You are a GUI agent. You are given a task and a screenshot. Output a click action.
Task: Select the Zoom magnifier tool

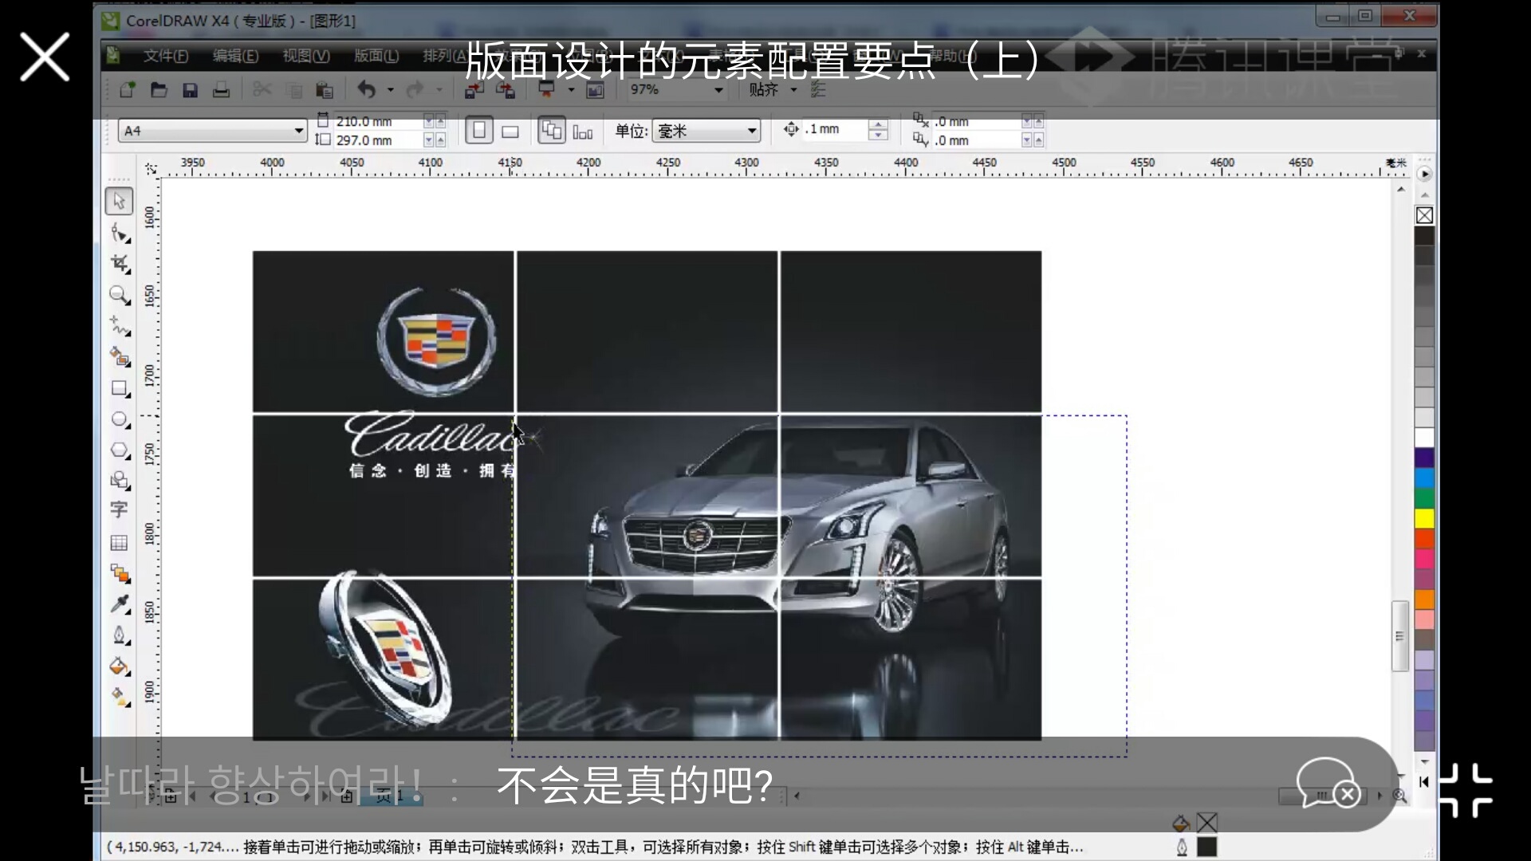[120, 295]
